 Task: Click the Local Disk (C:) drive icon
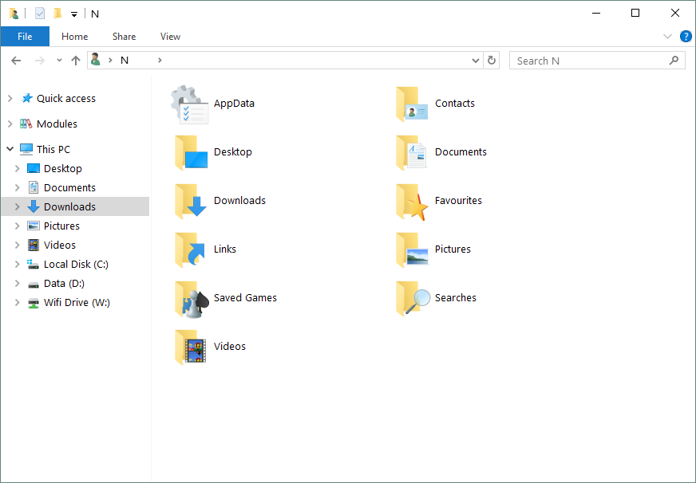click(x=33, y=264)
